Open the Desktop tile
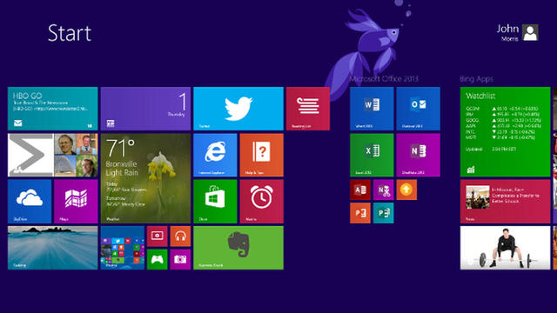 [52, 248]
